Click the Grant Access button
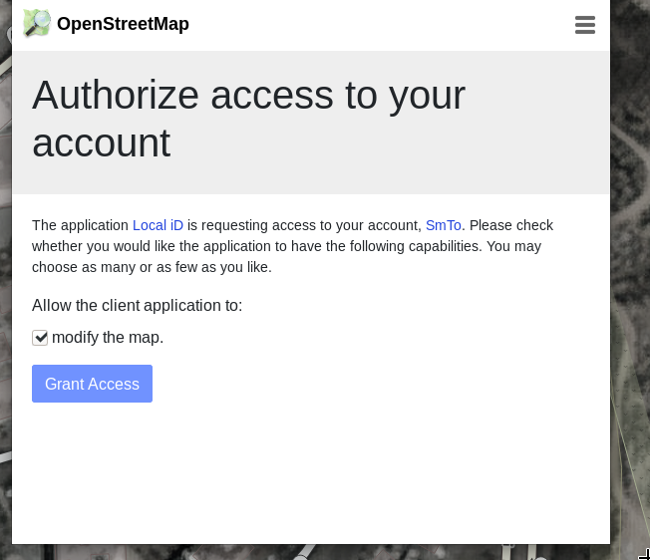 coord(92,384)
